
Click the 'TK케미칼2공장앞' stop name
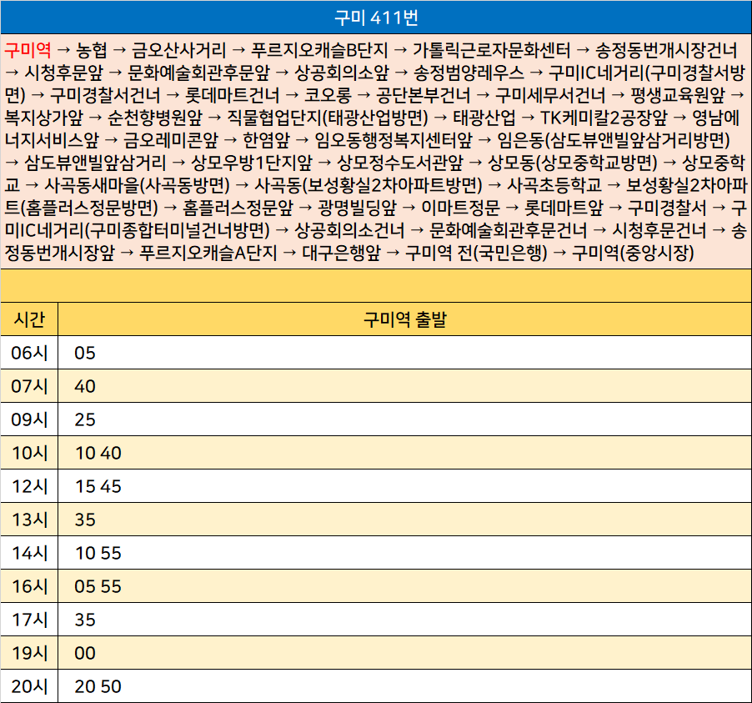604,118
